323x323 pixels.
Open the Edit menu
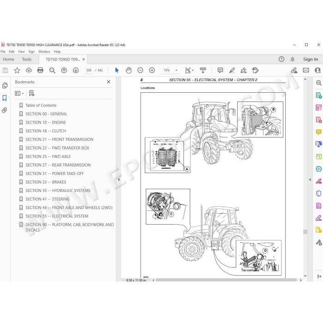[12, 52]
